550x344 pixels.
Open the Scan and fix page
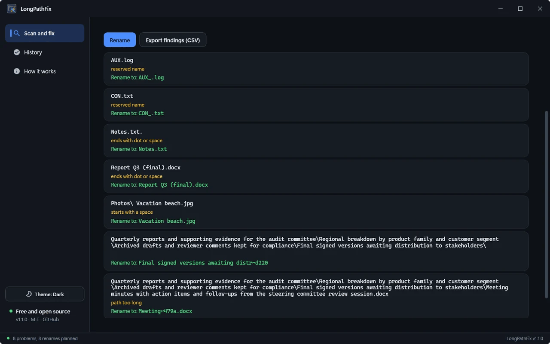(x=45, y=33)
